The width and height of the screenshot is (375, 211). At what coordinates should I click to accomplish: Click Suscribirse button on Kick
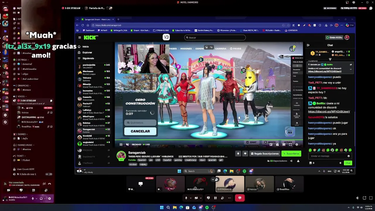[x=291, y=154]
